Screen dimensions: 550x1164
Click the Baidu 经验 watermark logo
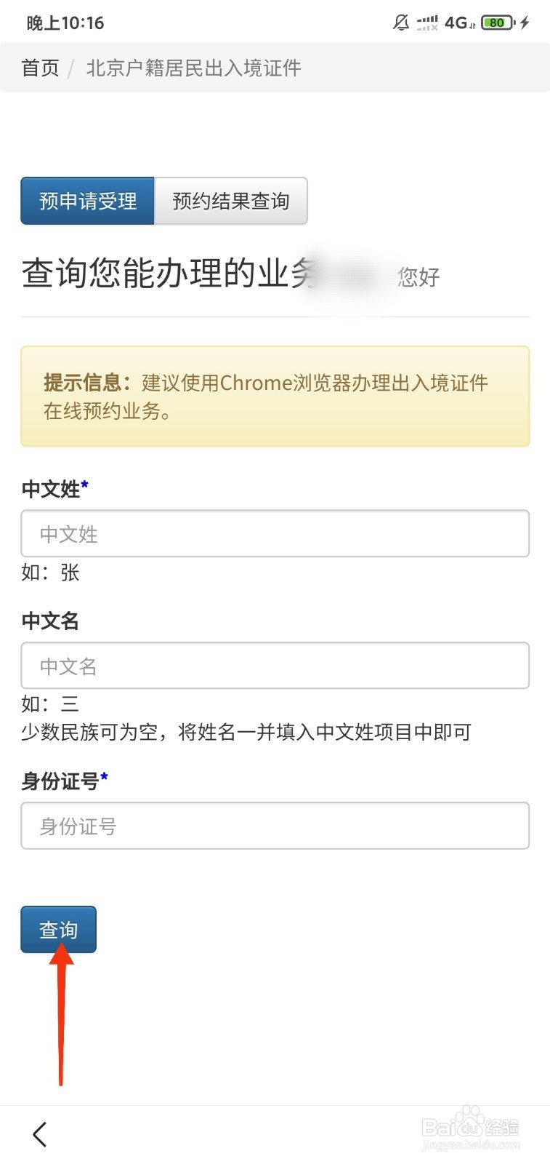coord(470,1129)
